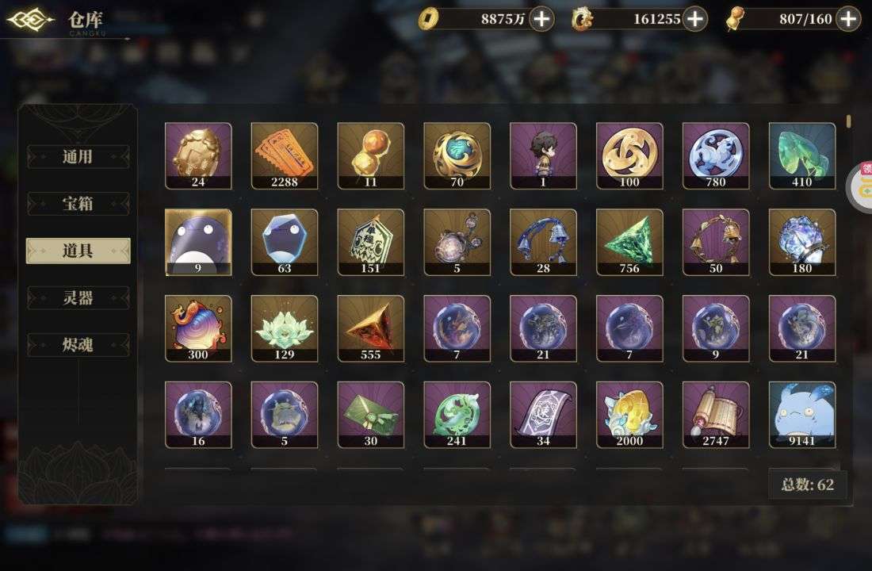Click the inventory scrollbar handle
This screenshot has width=872, height=571.
(x=849, y=121)
